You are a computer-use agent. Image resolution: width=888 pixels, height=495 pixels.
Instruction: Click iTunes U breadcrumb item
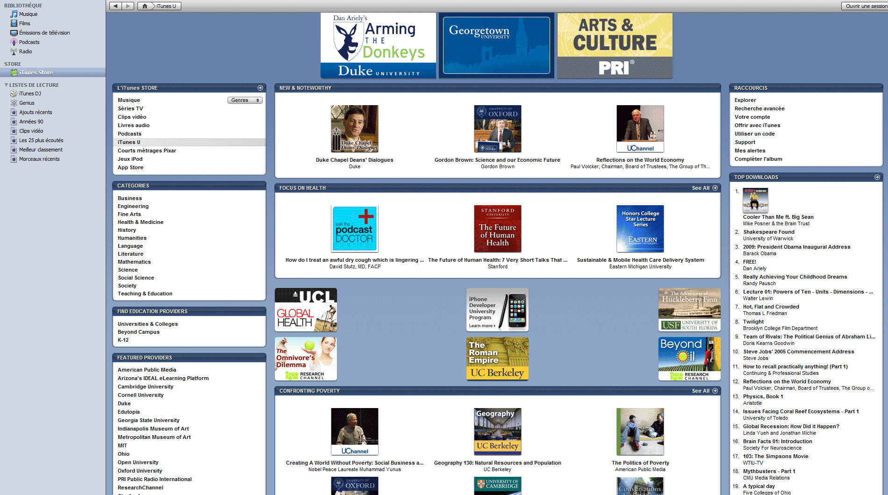click(x=166, y=6)
